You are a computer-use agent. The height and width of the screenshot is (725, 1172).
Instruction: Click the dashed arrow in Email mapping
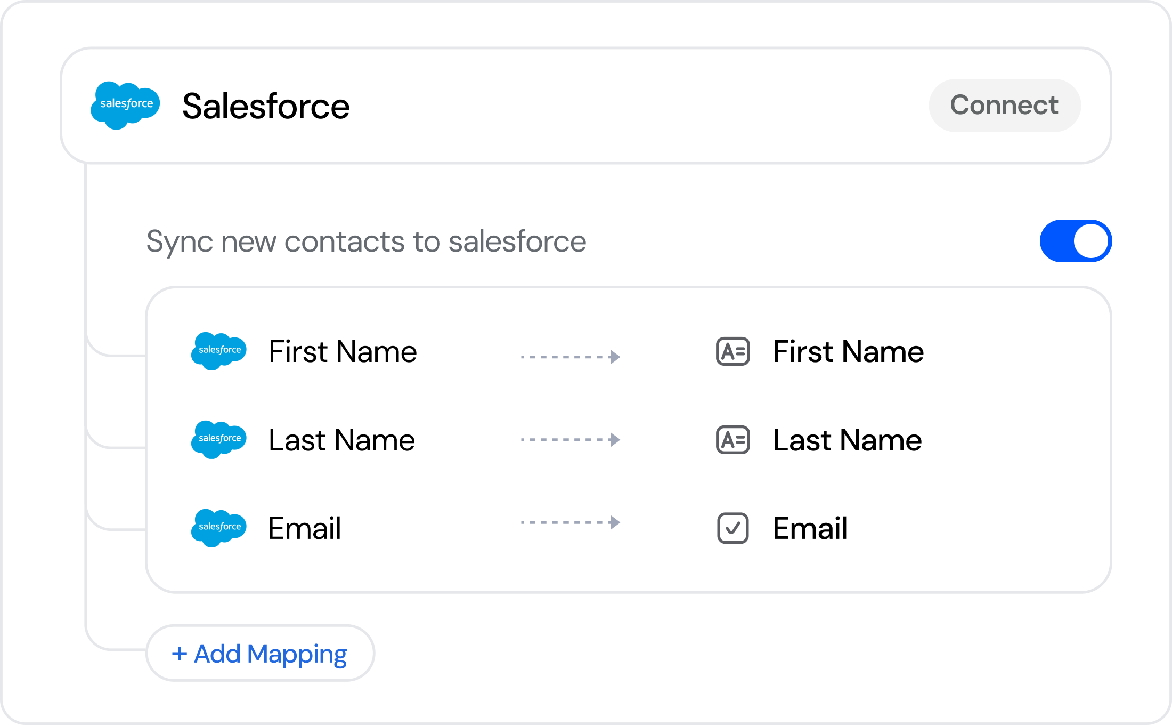pyautogui.click(x=571, y=522)
